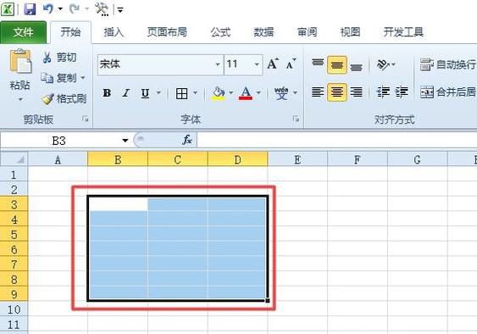The width and height of the screenshot is (477, 334).
Task: Click the text Orientation icon
Action: tap(384, 64)
